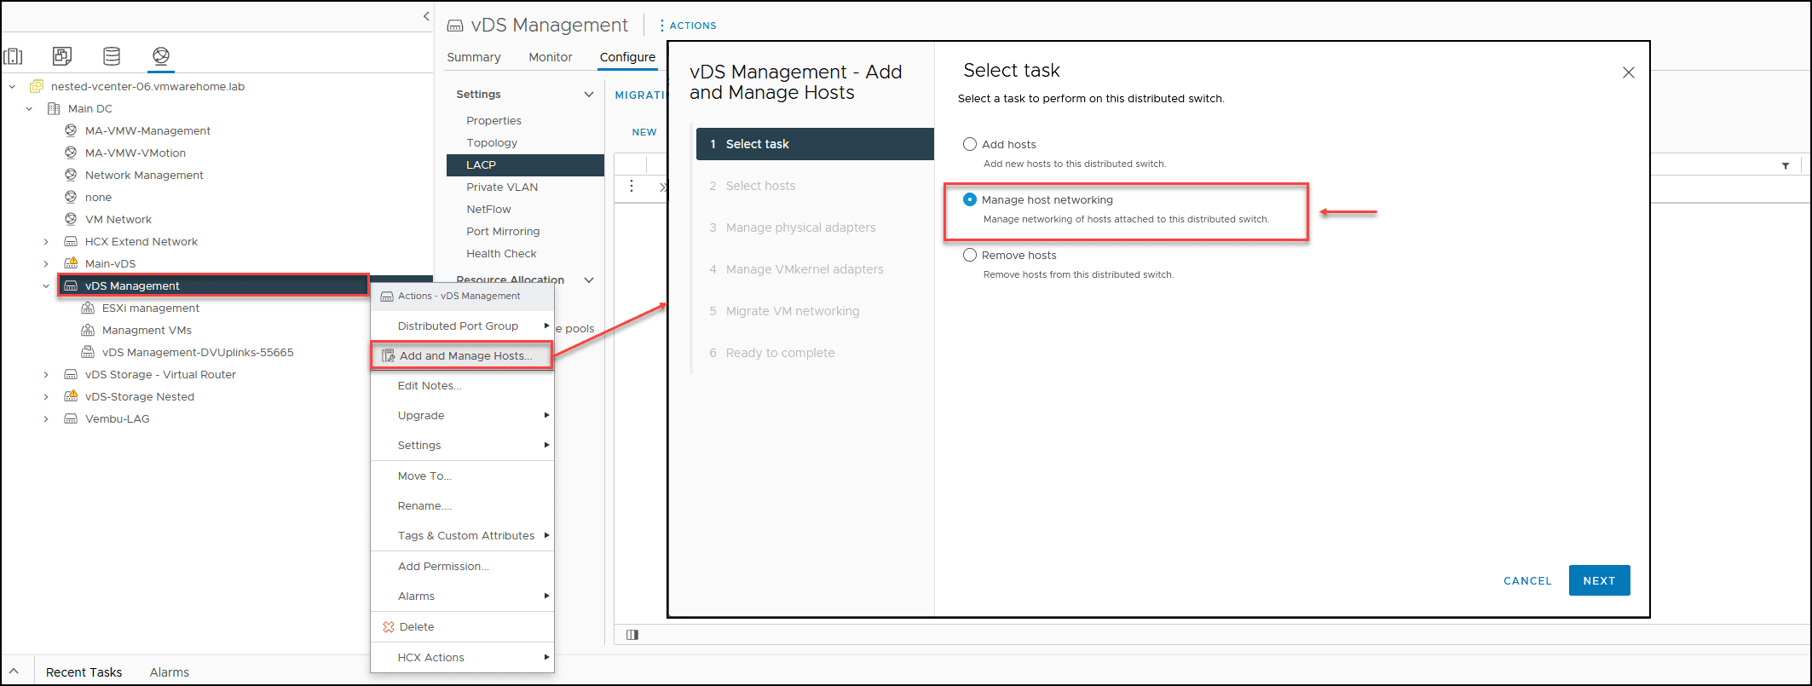Expand vDS Storage - Virtual Router node
Screen dimensions: 1812x686
click(x=46, y=374)
